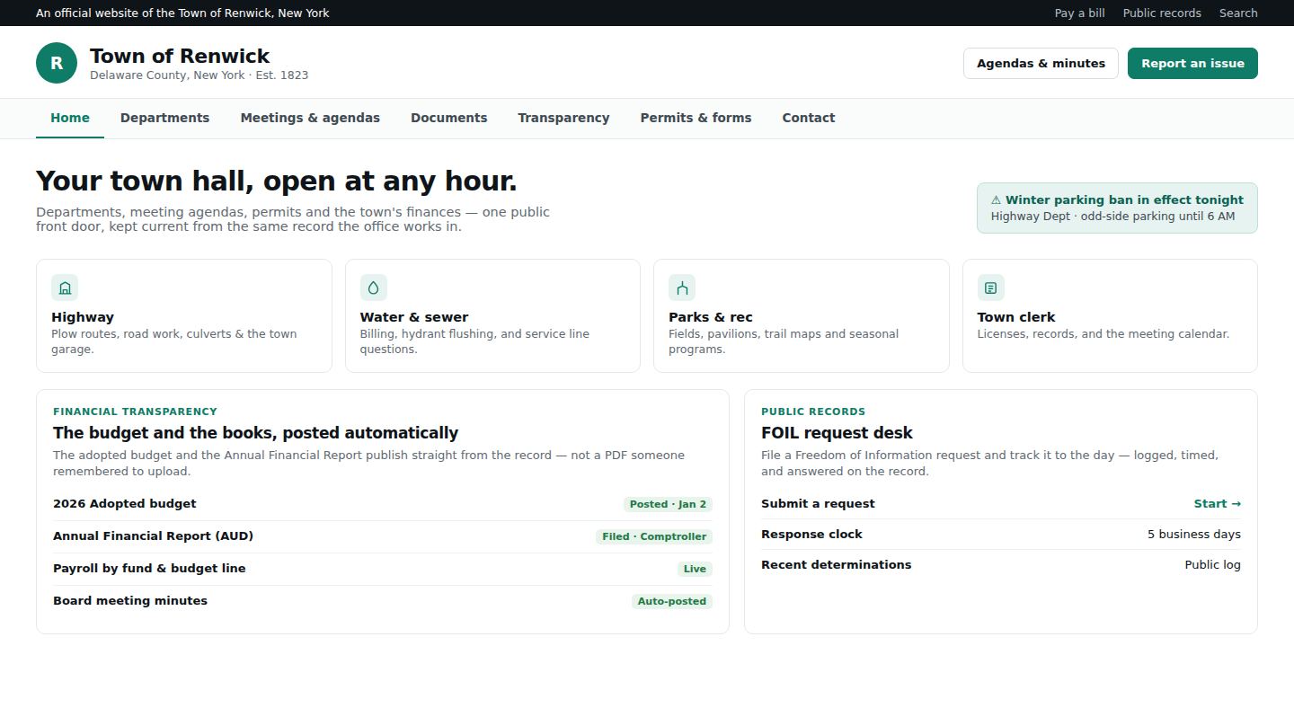Image resolution: width=1294 pixels, height=708 pixels.
Task: Click the round R town logo
Action: [57, 63]
